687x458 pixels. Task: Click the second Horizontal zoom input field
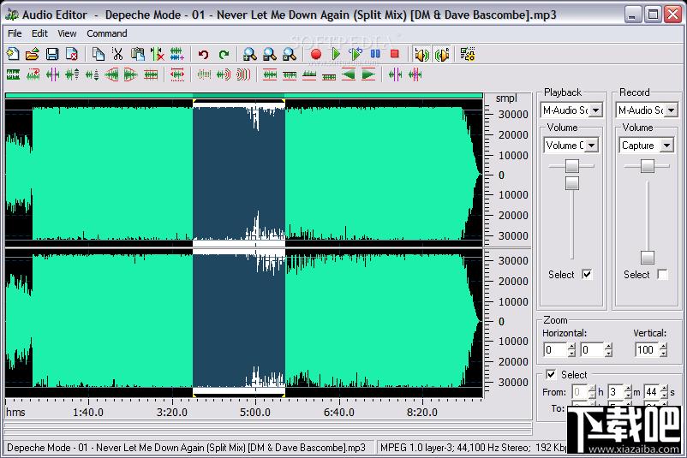592,349
